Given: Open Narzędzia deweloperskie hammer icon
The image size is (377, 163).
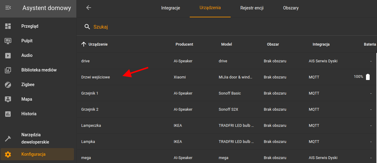Looking at the screenshot, I should pos(8,138).
